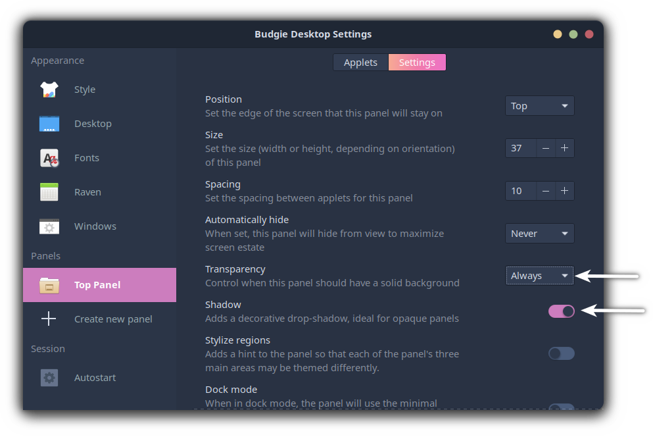Enable the Stylize regions toggle

(561, 353)
